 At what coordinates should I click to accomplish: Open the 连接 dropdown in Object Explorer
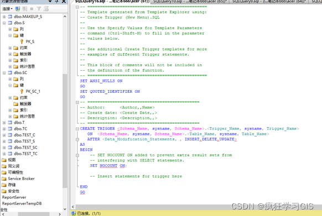pyautogui.click(x=7, y=9)
